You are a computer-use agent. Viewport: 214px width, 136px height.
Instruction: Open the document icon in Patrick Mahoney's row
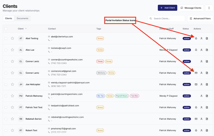click(x=207, y=96)
